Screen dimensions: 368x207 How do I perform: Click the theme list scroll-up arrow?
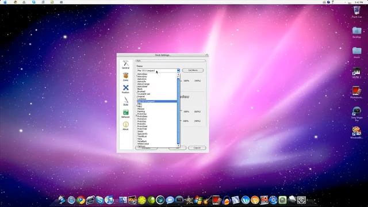(x=178, y=74)
